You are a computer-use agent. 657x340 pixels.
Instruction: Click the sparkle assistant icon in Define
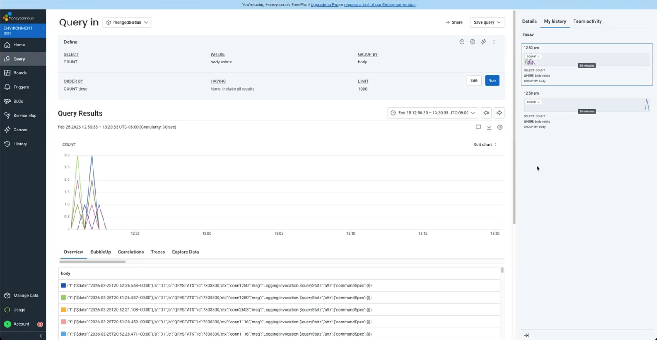(483, 42)
